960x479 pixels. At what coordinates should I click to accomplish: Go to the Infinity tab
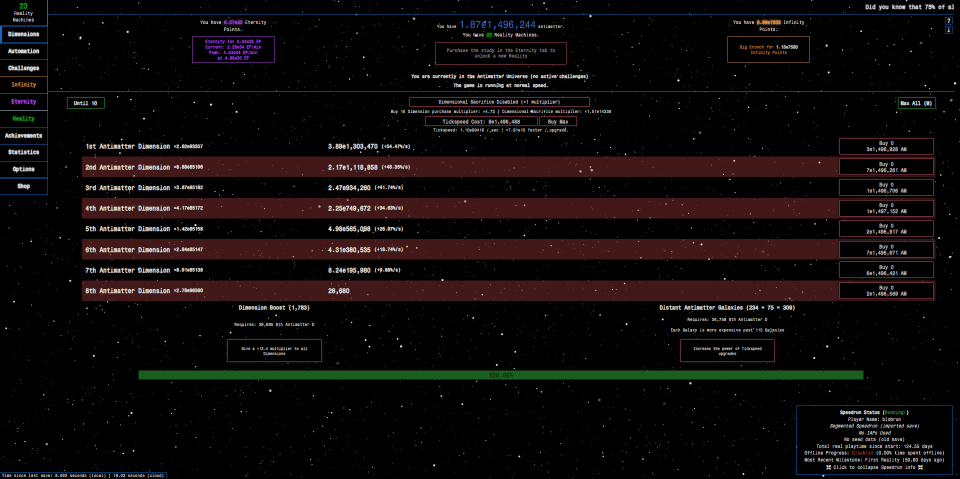coord(23,84)
